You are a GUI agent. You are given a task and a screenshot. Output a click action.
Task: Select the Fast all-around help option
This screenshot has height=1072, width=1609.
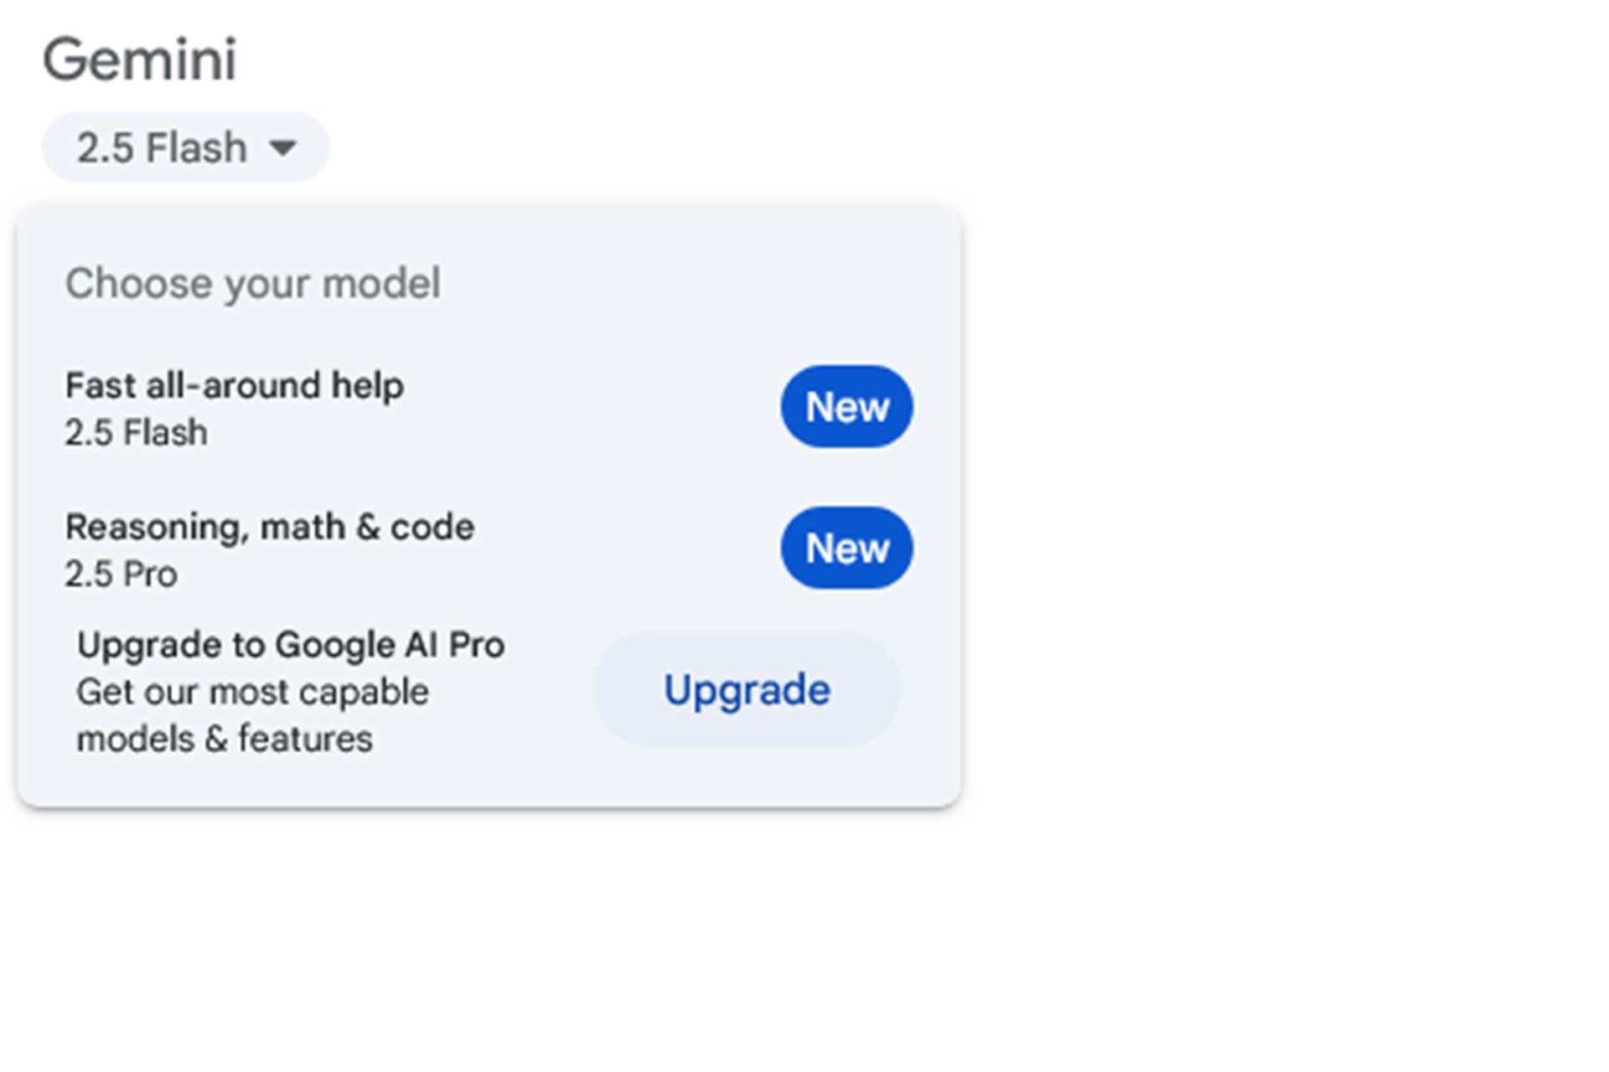pyautogui.click(x=235, y=386)
